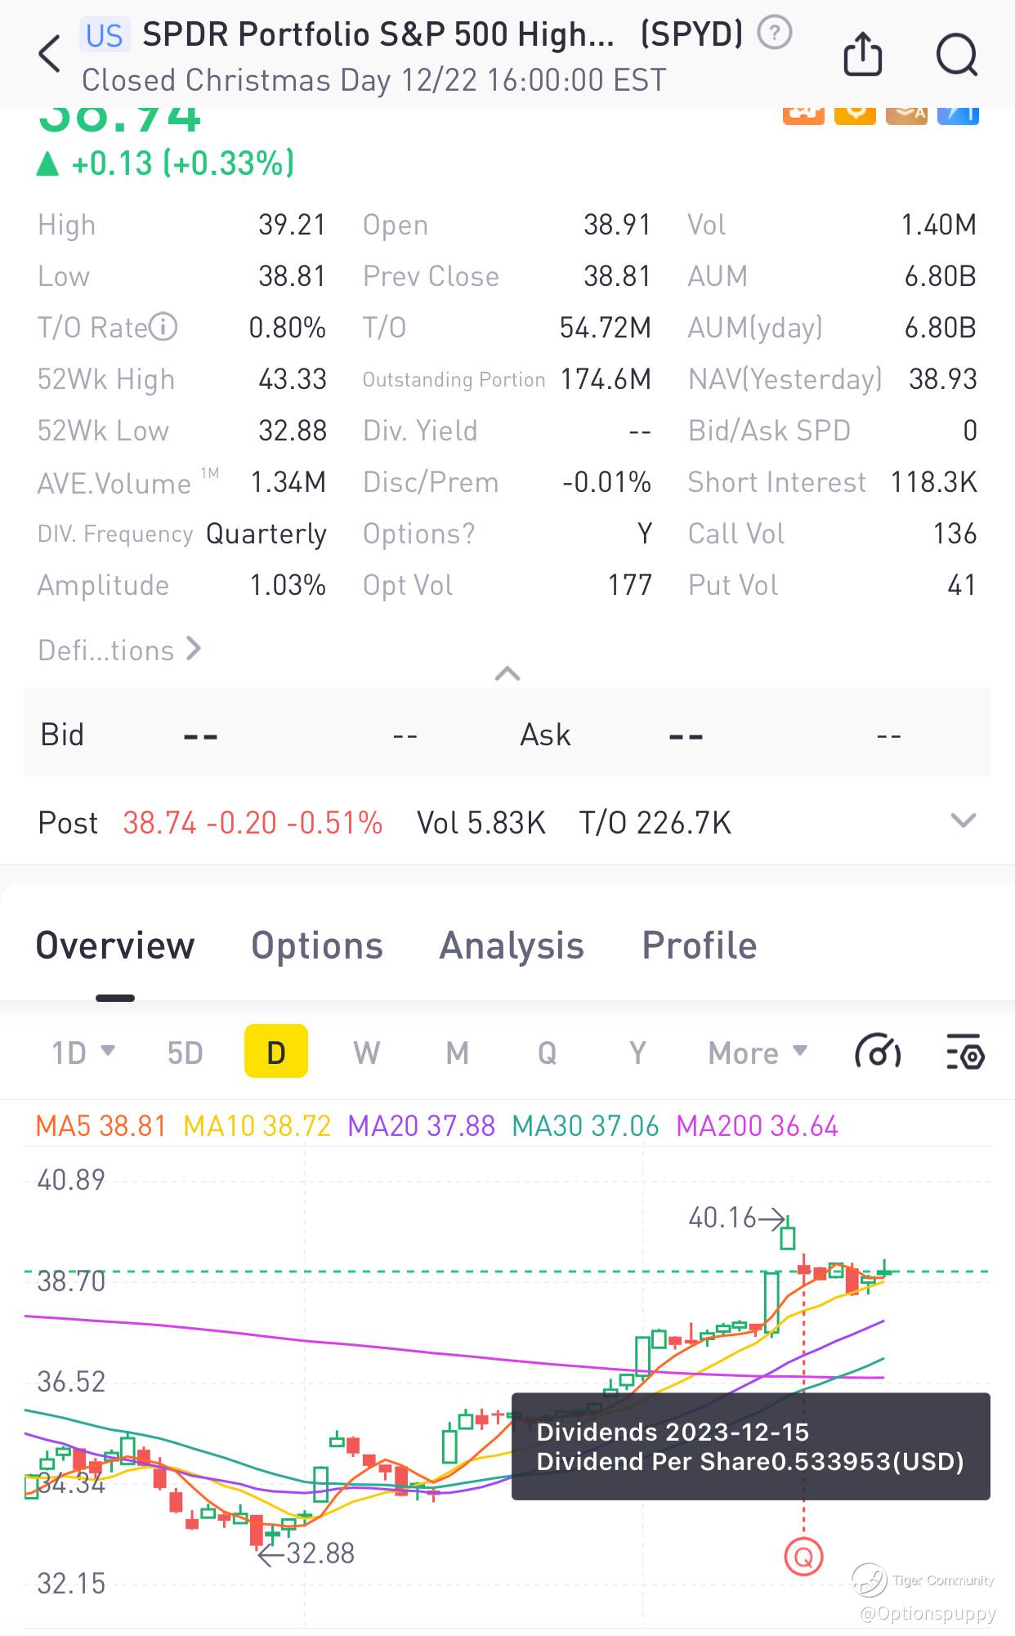
Task: Open the search magnifier icon
Action: pos(956,55)
